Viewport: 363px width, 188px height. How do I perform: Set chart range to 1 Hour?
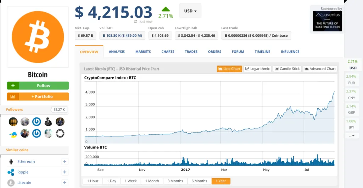[x=93, y=181]
